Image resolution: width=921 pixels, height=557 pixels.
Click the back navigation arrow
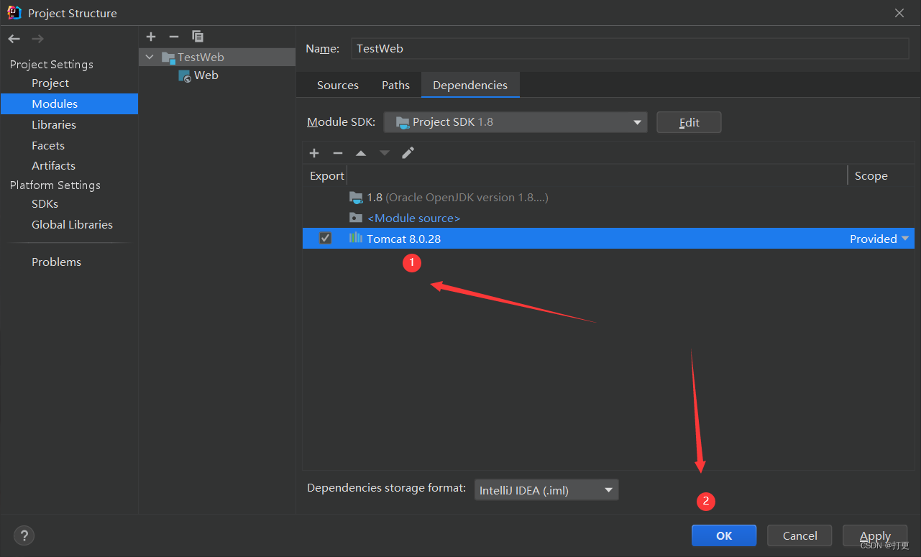click(14, 39)
